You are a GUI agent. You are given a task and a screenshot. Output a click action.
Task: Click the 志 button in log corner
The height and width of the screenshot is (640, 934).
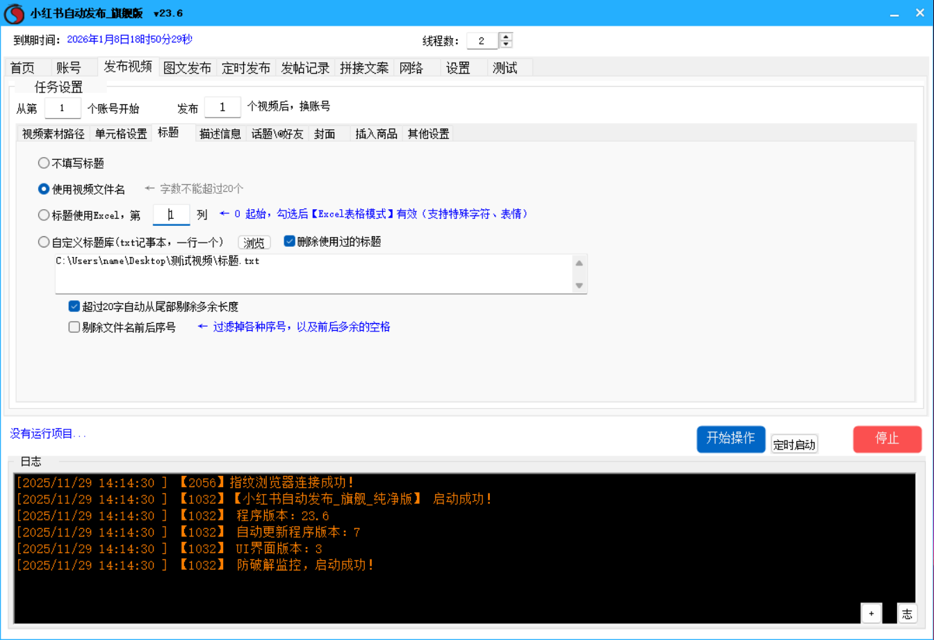tap(906, 613)
